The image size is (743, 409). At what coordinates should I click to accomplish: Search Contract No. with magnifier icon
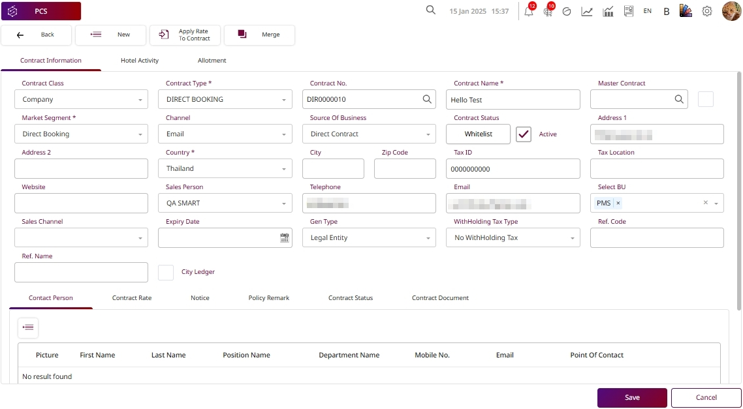click(x=427, y=99)
